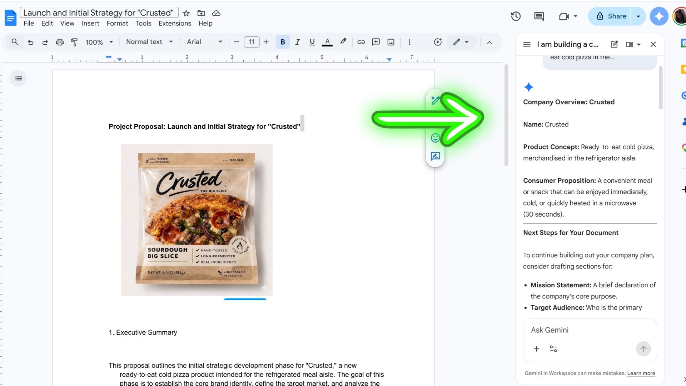
Task: Open the 100% zoom dropdown
Action: (x=99, y=42)
